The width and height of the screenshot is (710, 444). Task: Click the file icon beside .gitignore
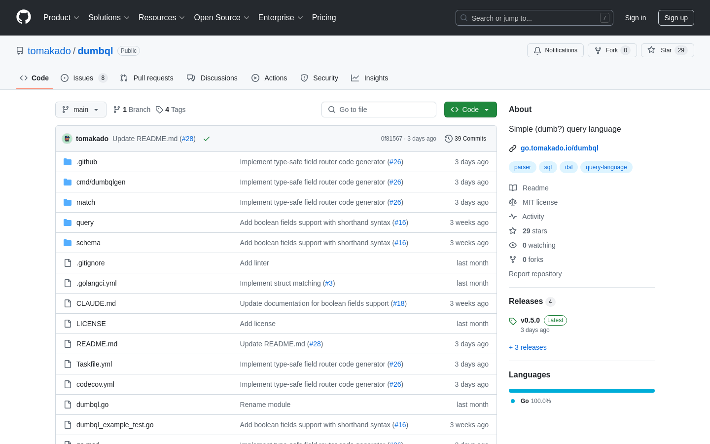[68, 263]
